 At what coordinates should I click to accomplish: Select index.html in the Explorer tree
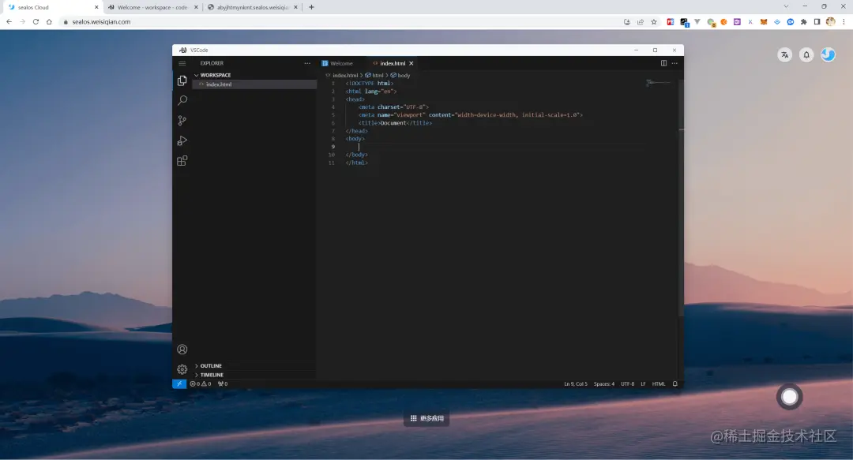254,84
